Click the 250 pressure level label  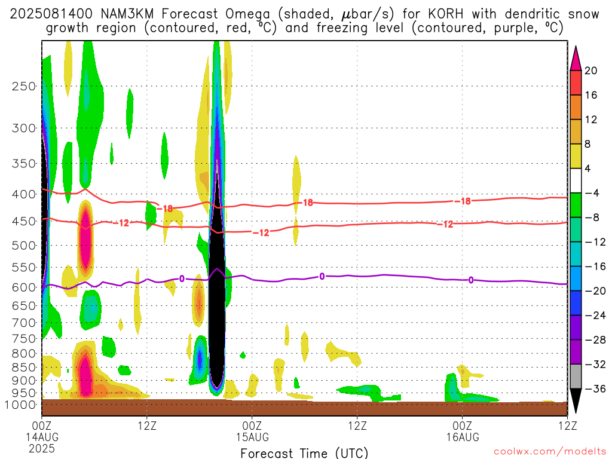click(x=24, y=86)
